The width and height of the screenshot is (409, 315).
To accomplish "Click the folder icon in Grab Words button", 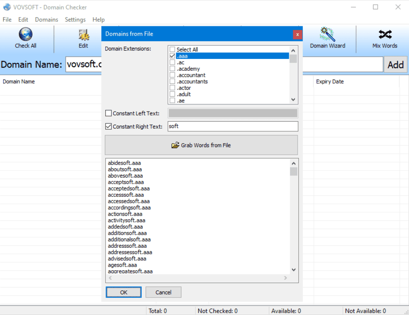I will (175, 145).
